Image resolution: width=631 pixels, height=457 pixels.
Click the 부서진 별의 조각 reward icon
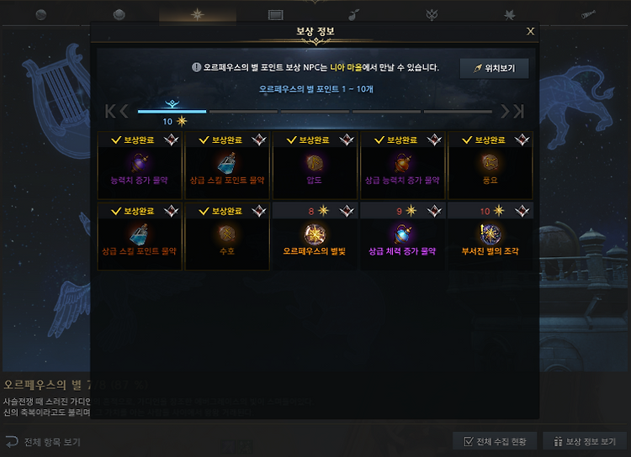click(490, 234)
